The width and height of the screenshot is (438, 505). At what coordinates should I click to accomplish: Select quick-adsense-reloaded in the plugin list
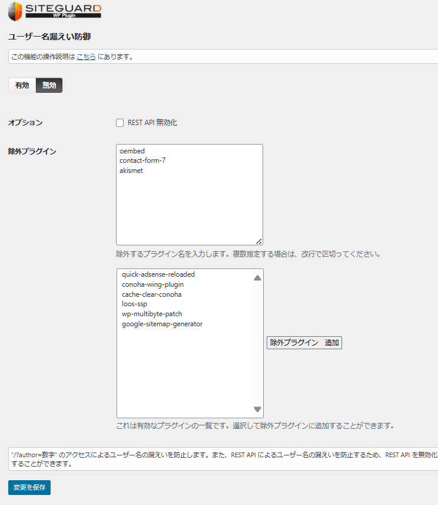click(158, 274)
